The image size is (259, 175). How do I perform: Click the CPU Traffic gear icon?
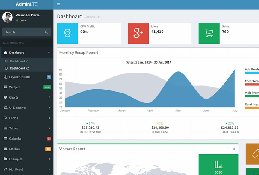click(68, 33)
